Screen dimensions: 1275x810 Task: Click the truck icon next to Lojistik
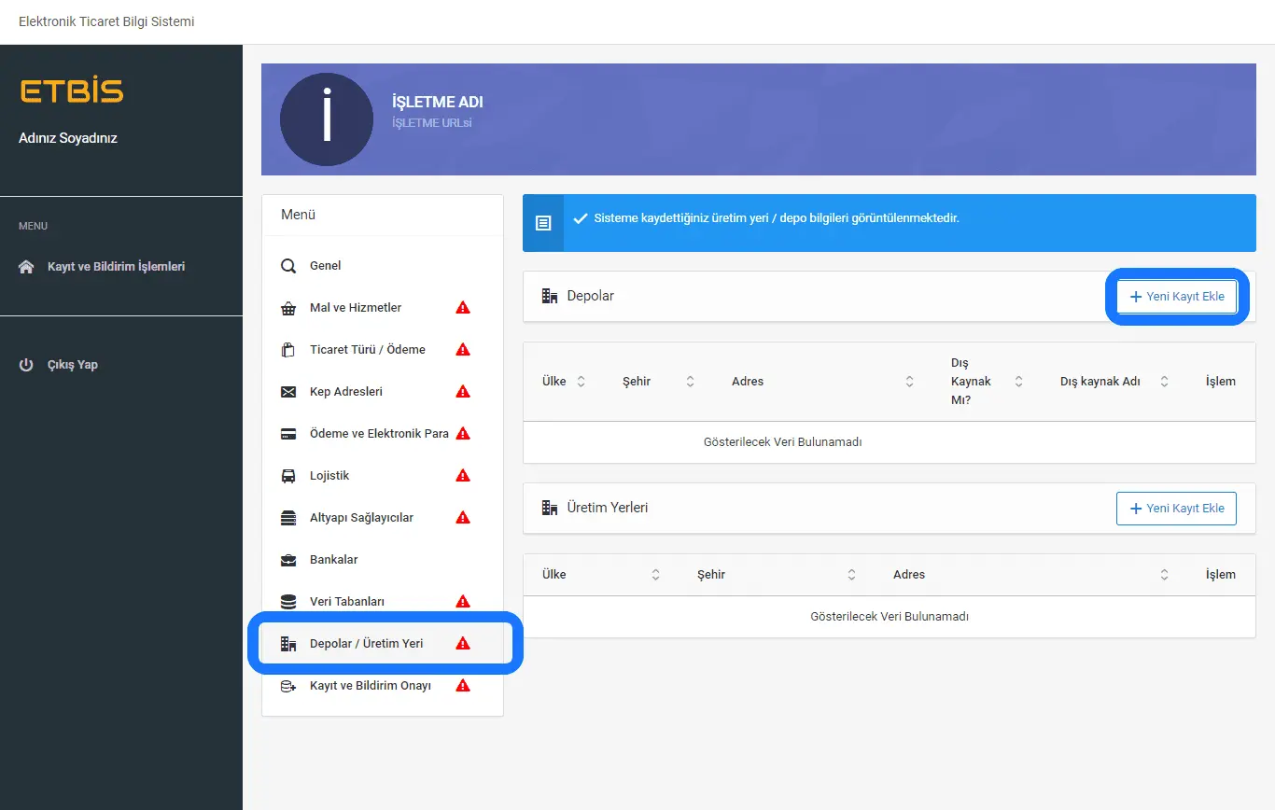[x=288, y=476]
